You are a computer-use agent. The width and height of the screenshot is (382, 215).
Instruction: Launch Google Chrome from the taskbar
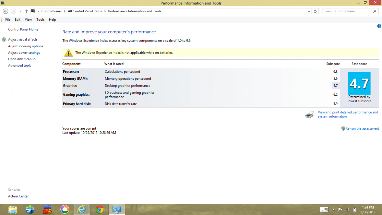coord(99,210)
